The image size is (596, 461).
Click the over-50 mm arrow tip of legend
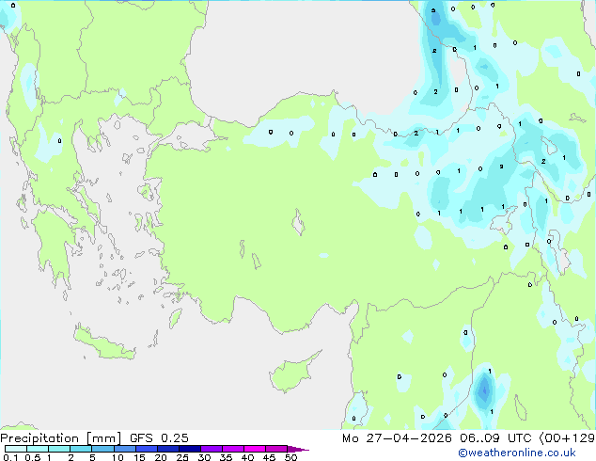(298, 449)
